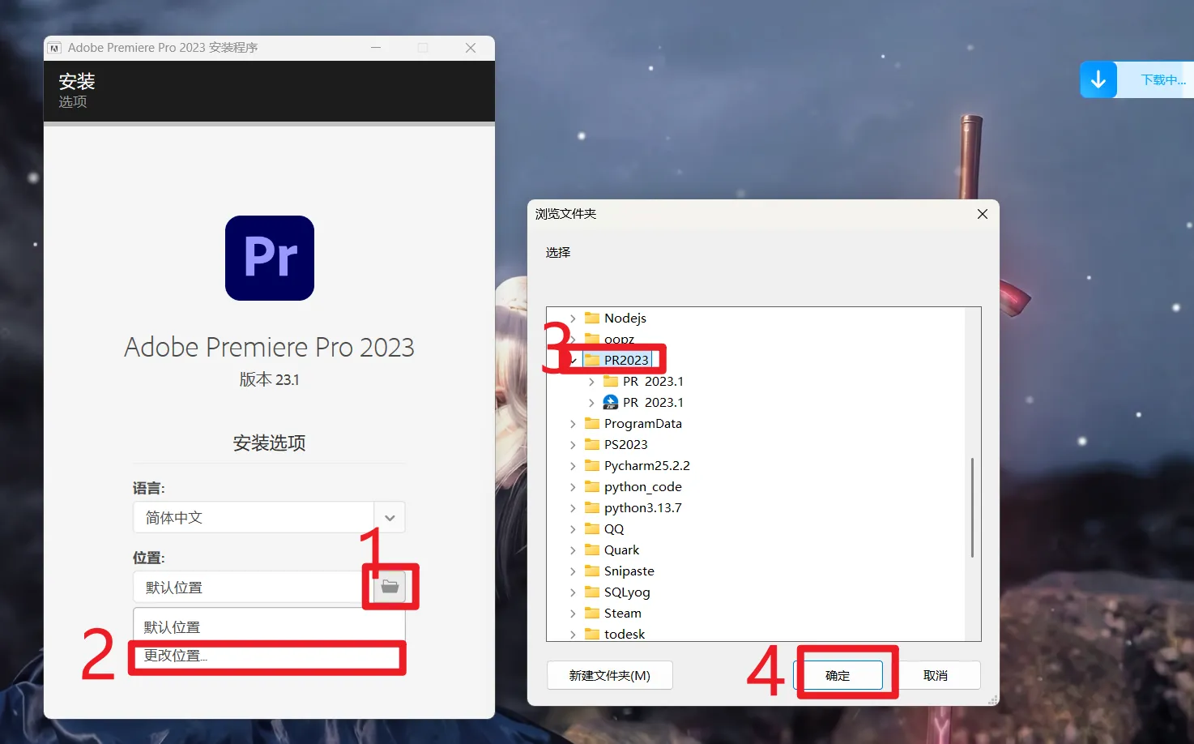The width and height of the screenshot is (1194, 744).
Task: Expand the python_code folder
Action: 573,486
